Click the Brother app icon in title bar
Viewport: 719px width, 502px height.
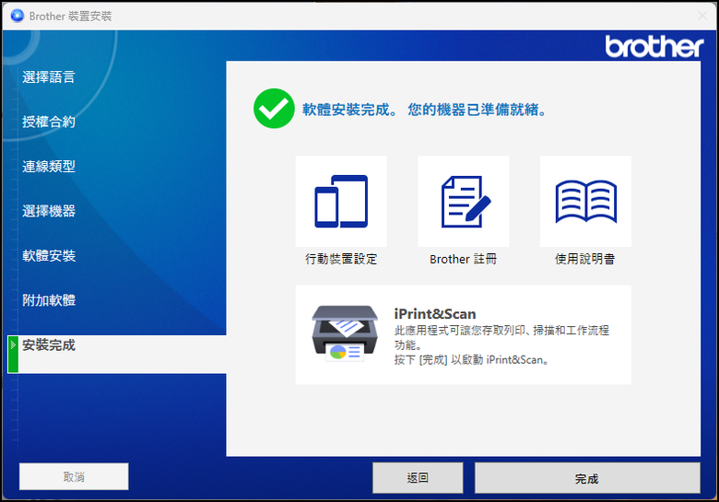[17, 16]
